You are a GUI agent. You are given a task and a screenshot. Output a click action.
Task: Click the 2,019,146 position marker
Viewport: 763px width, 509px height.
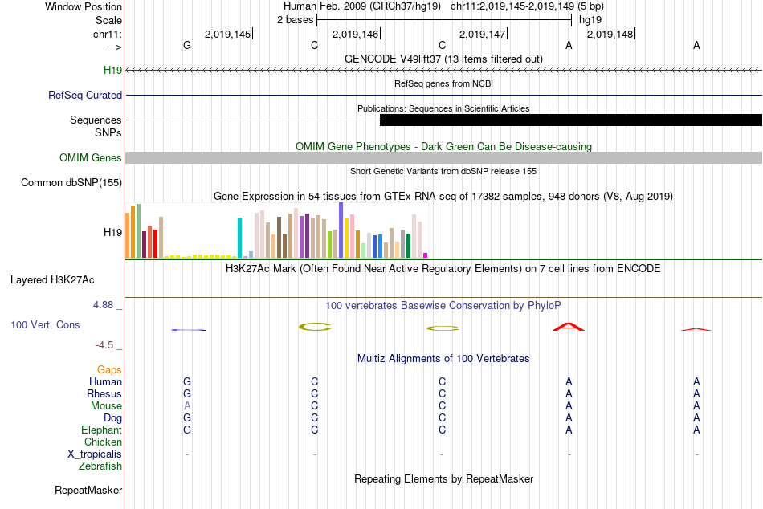(x=356, y=34)
